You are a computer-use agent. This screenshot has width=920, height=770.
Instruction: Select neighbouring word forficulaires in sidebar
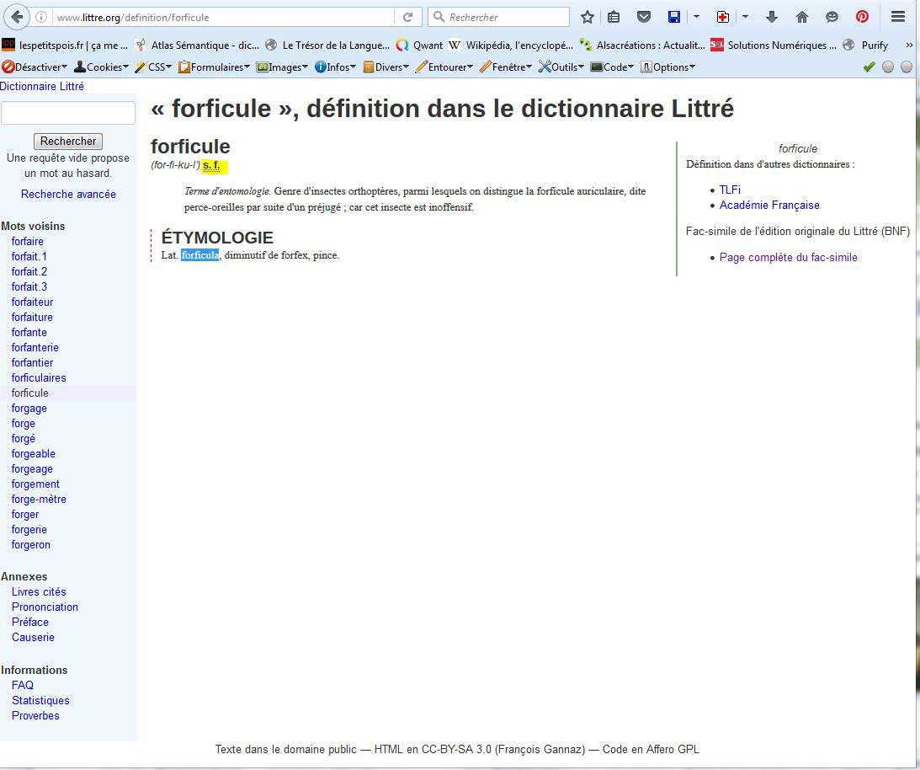pyautogui.click(x=39, y=377)
